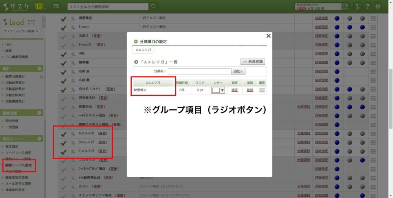The image size is (393, 198).
Task: Open the settings gear icon in header
Action: pos(378,6)
